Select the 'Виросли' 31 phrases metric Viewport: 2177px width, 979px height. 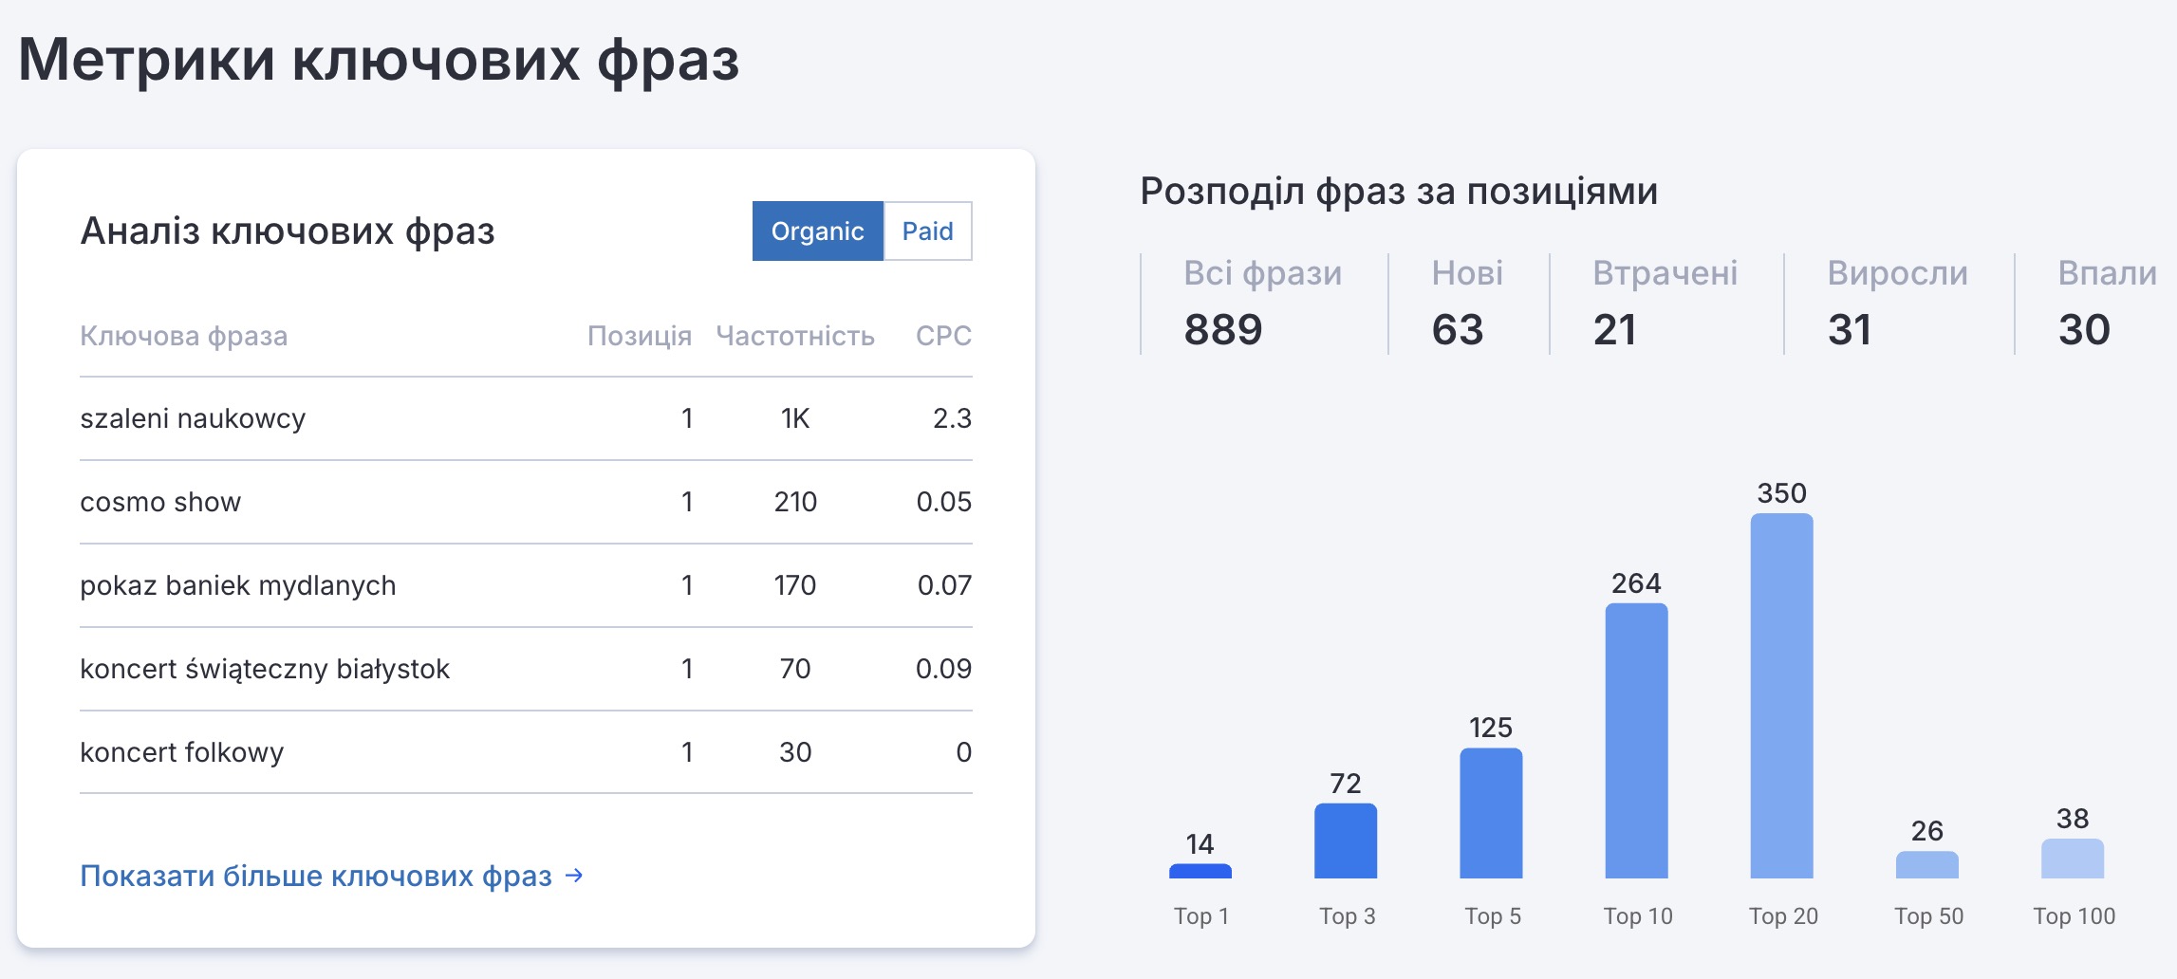1897,304
